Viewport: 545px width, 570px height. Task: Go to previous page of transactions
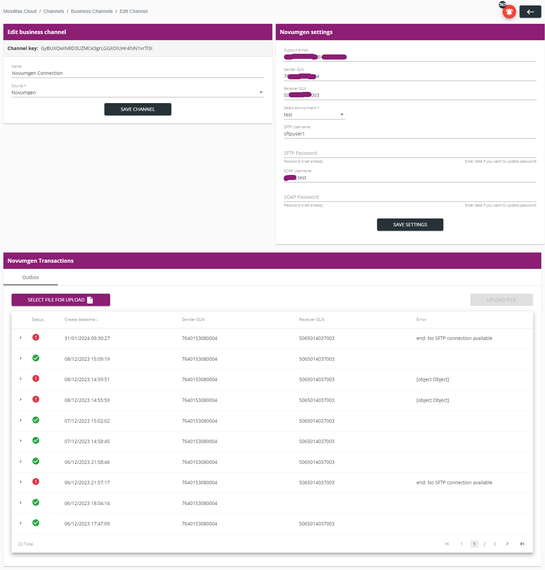pos(462,544)
